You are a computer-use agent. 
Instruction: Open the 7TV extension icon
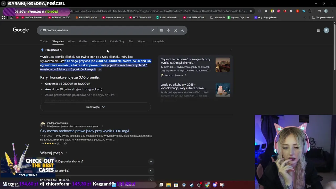coord(304,11)
